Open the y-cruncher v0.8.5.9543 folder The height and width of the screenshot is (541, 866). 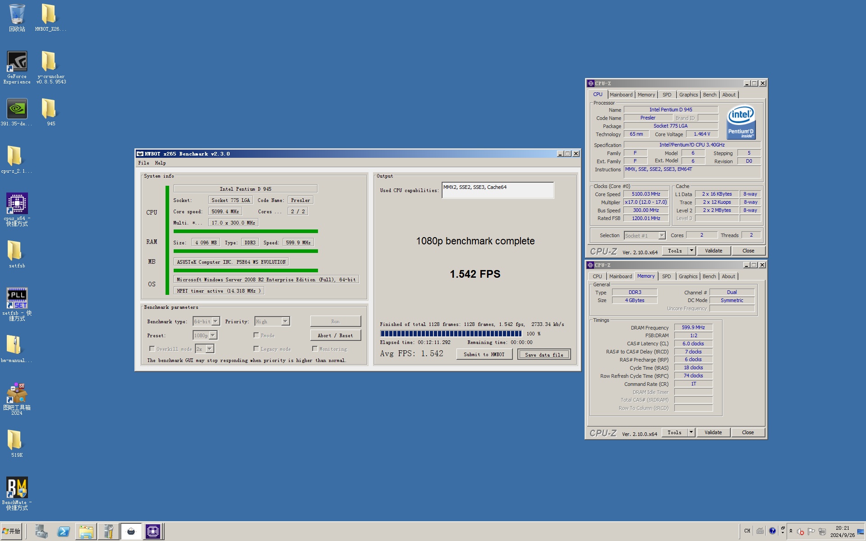tap(51, 68)
